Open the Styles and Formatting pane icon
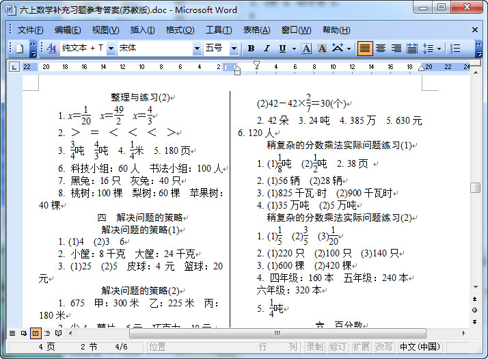The image size is (488, 359). (x=51, y=49)
